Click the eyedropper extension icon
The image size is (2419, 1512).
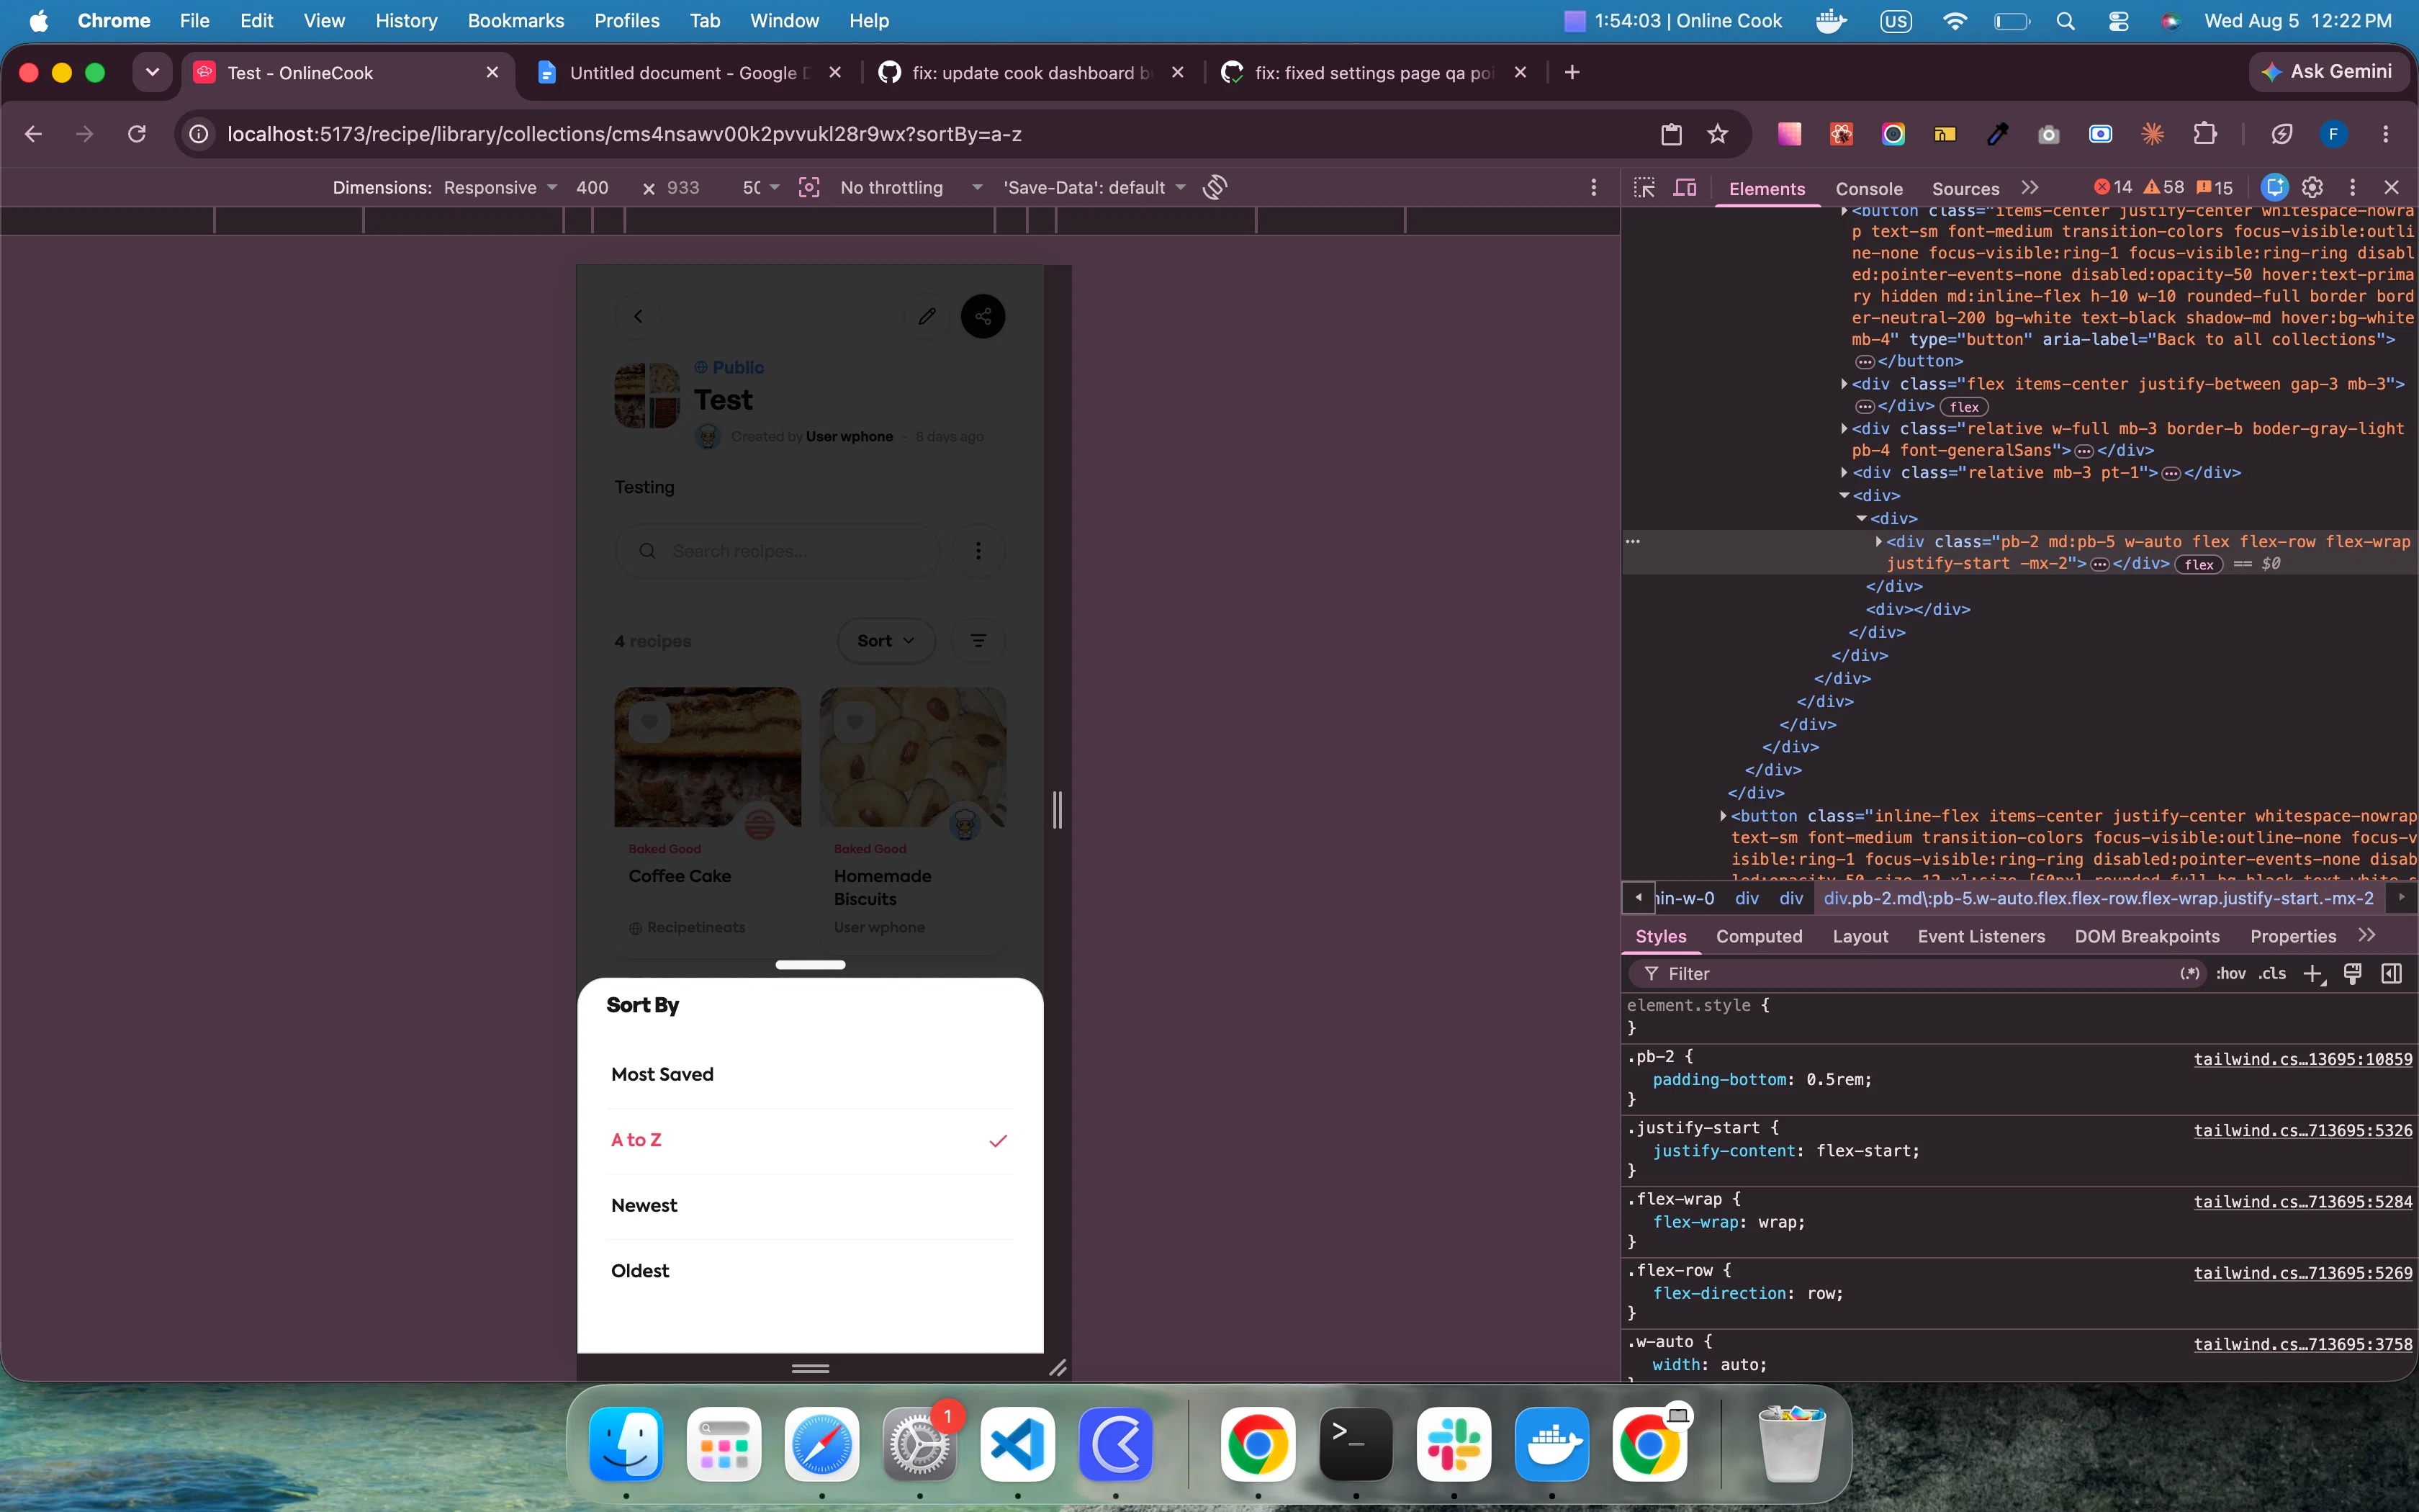[x=1997, y=134]
